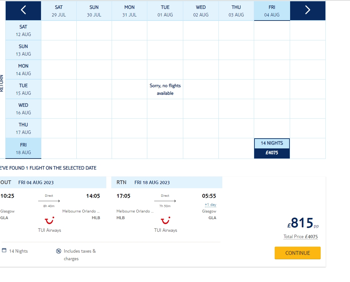Screen dimensions: 350x282
Task: Select MON 31 JUL outbound column header
Action: [130, 11]
